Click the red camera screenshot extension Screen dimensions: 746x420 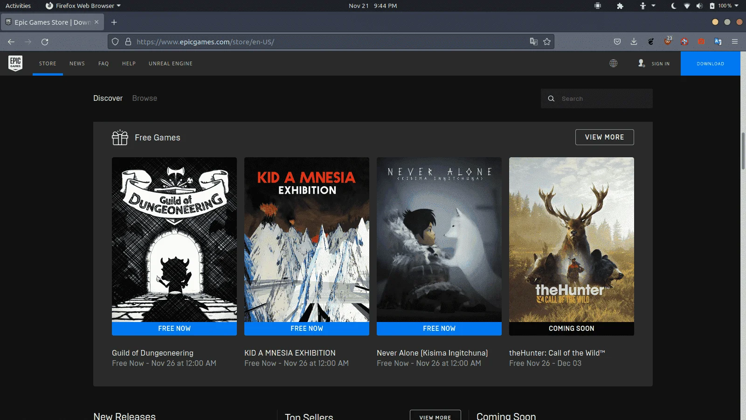point(701,42)
